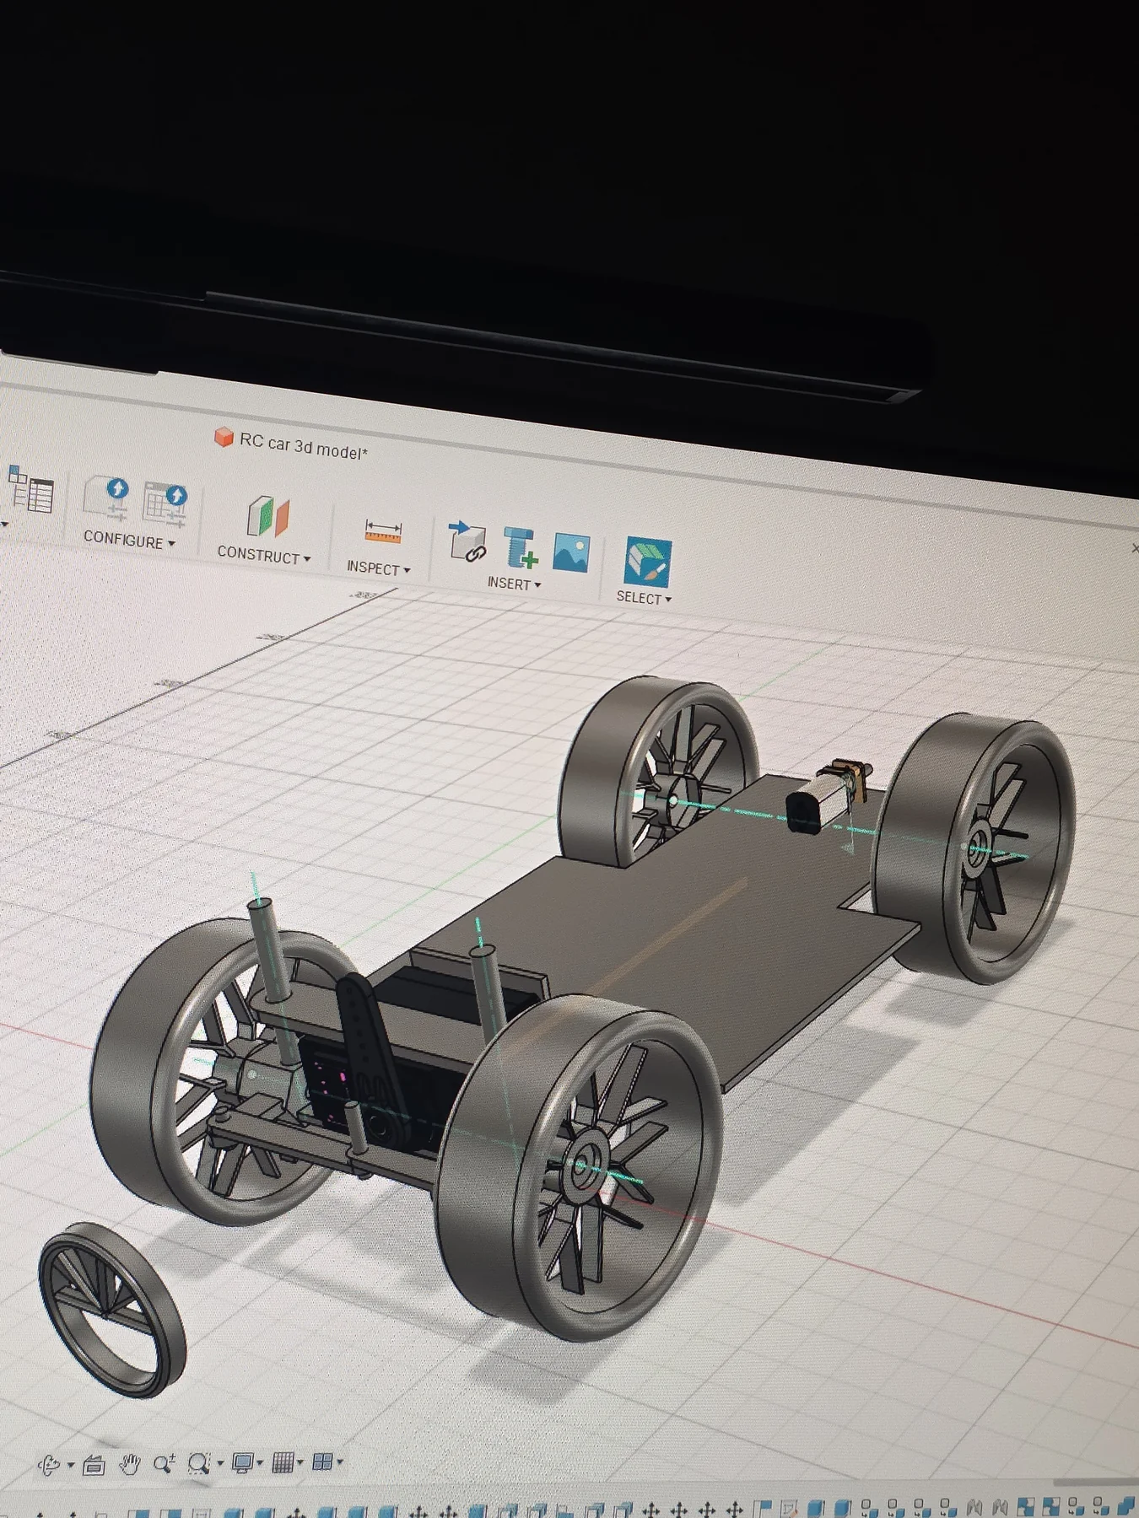Open the Viewports layout icon
The image size is (1139, 1518).
pyautogui.click(x=322, y=1461)
